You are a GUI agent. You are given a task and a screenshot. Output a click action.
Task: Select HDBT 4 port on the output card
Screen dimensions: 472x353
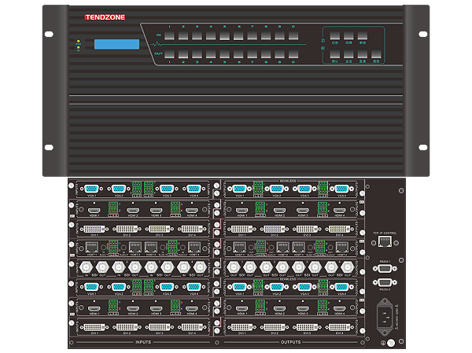[x=341, y=247]
